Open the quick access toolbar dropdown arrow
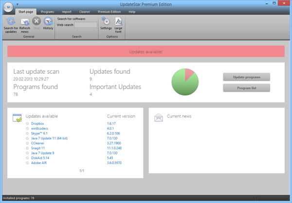This screenshot has height=203, width=292. coord(17,4)
